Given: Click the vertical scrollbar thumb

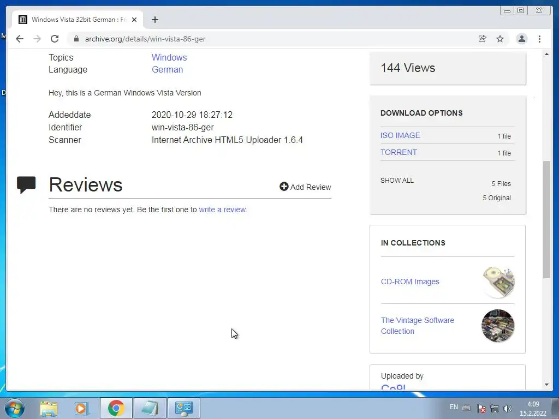Looking at the screenshot, I should (546, 219).
